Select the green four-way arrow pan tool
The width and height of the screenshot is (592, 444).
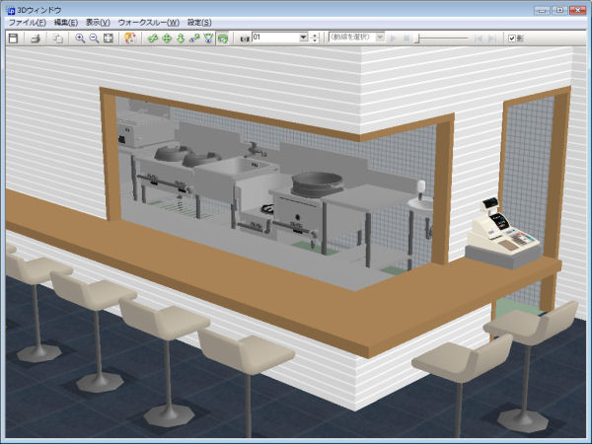pyautogui.click(x=166, y=37)
